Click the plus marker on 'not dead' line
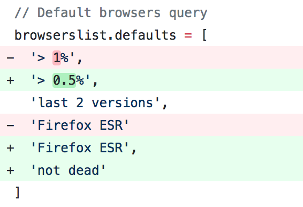This screenshot has height=207, width=303. (x=10, y=171)
